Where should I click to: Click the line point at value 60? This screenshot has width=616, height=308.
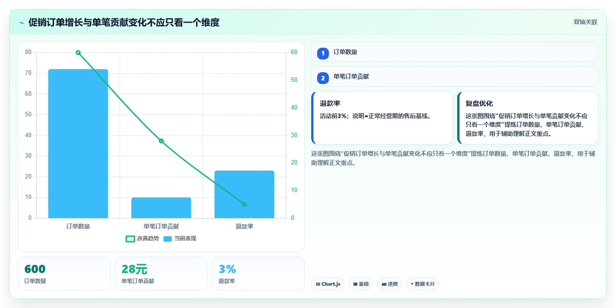pyautogui.click(x=78, y=53)
